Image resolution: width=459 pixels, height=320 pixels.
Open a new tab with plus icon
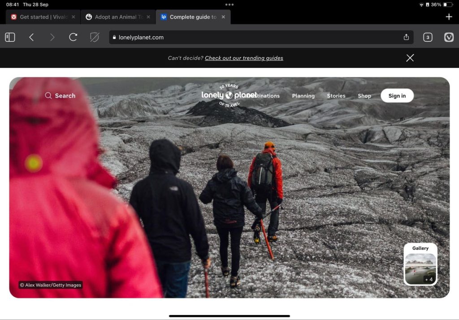(449, 17)
